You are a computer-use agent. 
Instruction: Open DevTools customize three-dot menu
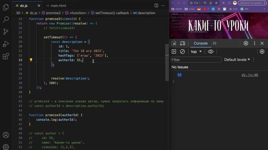255,43
